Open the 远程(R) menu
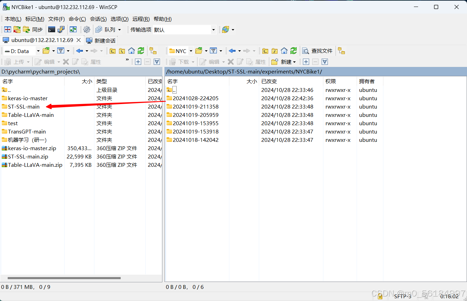Screen dimensions: 467x301 pos(141,19)
